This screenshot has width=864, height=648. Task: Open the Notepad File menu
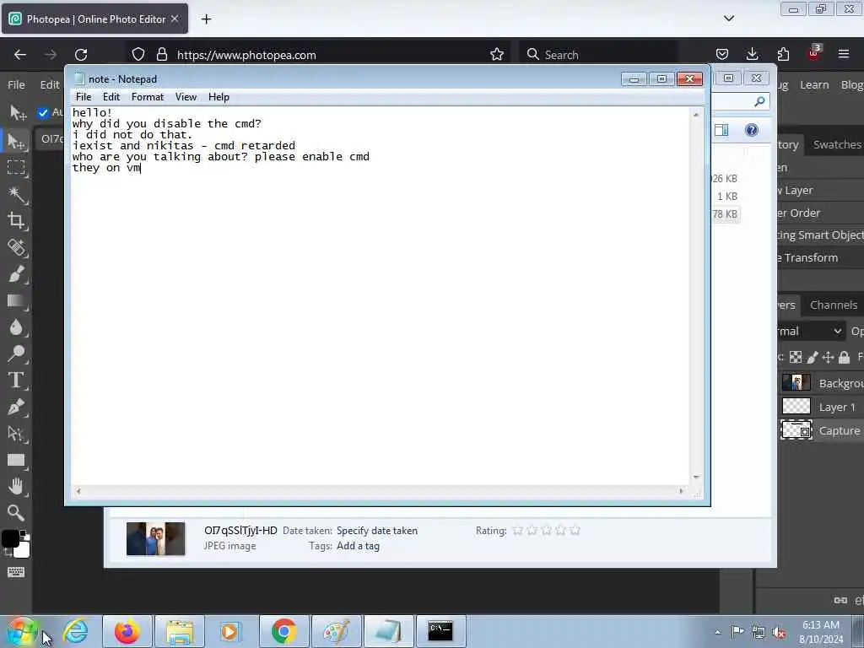(x=84, y=97)
